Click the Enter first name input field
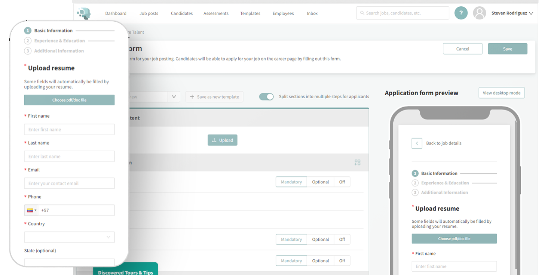The height and width of the screenshot is (275, 551). tap(69, 129)
